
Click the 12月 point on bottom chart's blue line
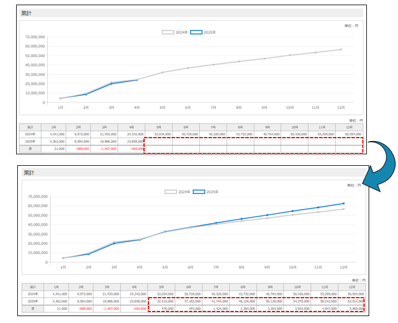344,203
